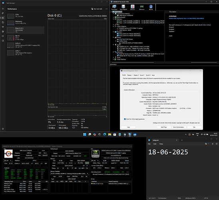This screenshot has height=200, width=219.
Task: Open Memory Modules dropdown in System Summary
Action: (x=70, y=174)
